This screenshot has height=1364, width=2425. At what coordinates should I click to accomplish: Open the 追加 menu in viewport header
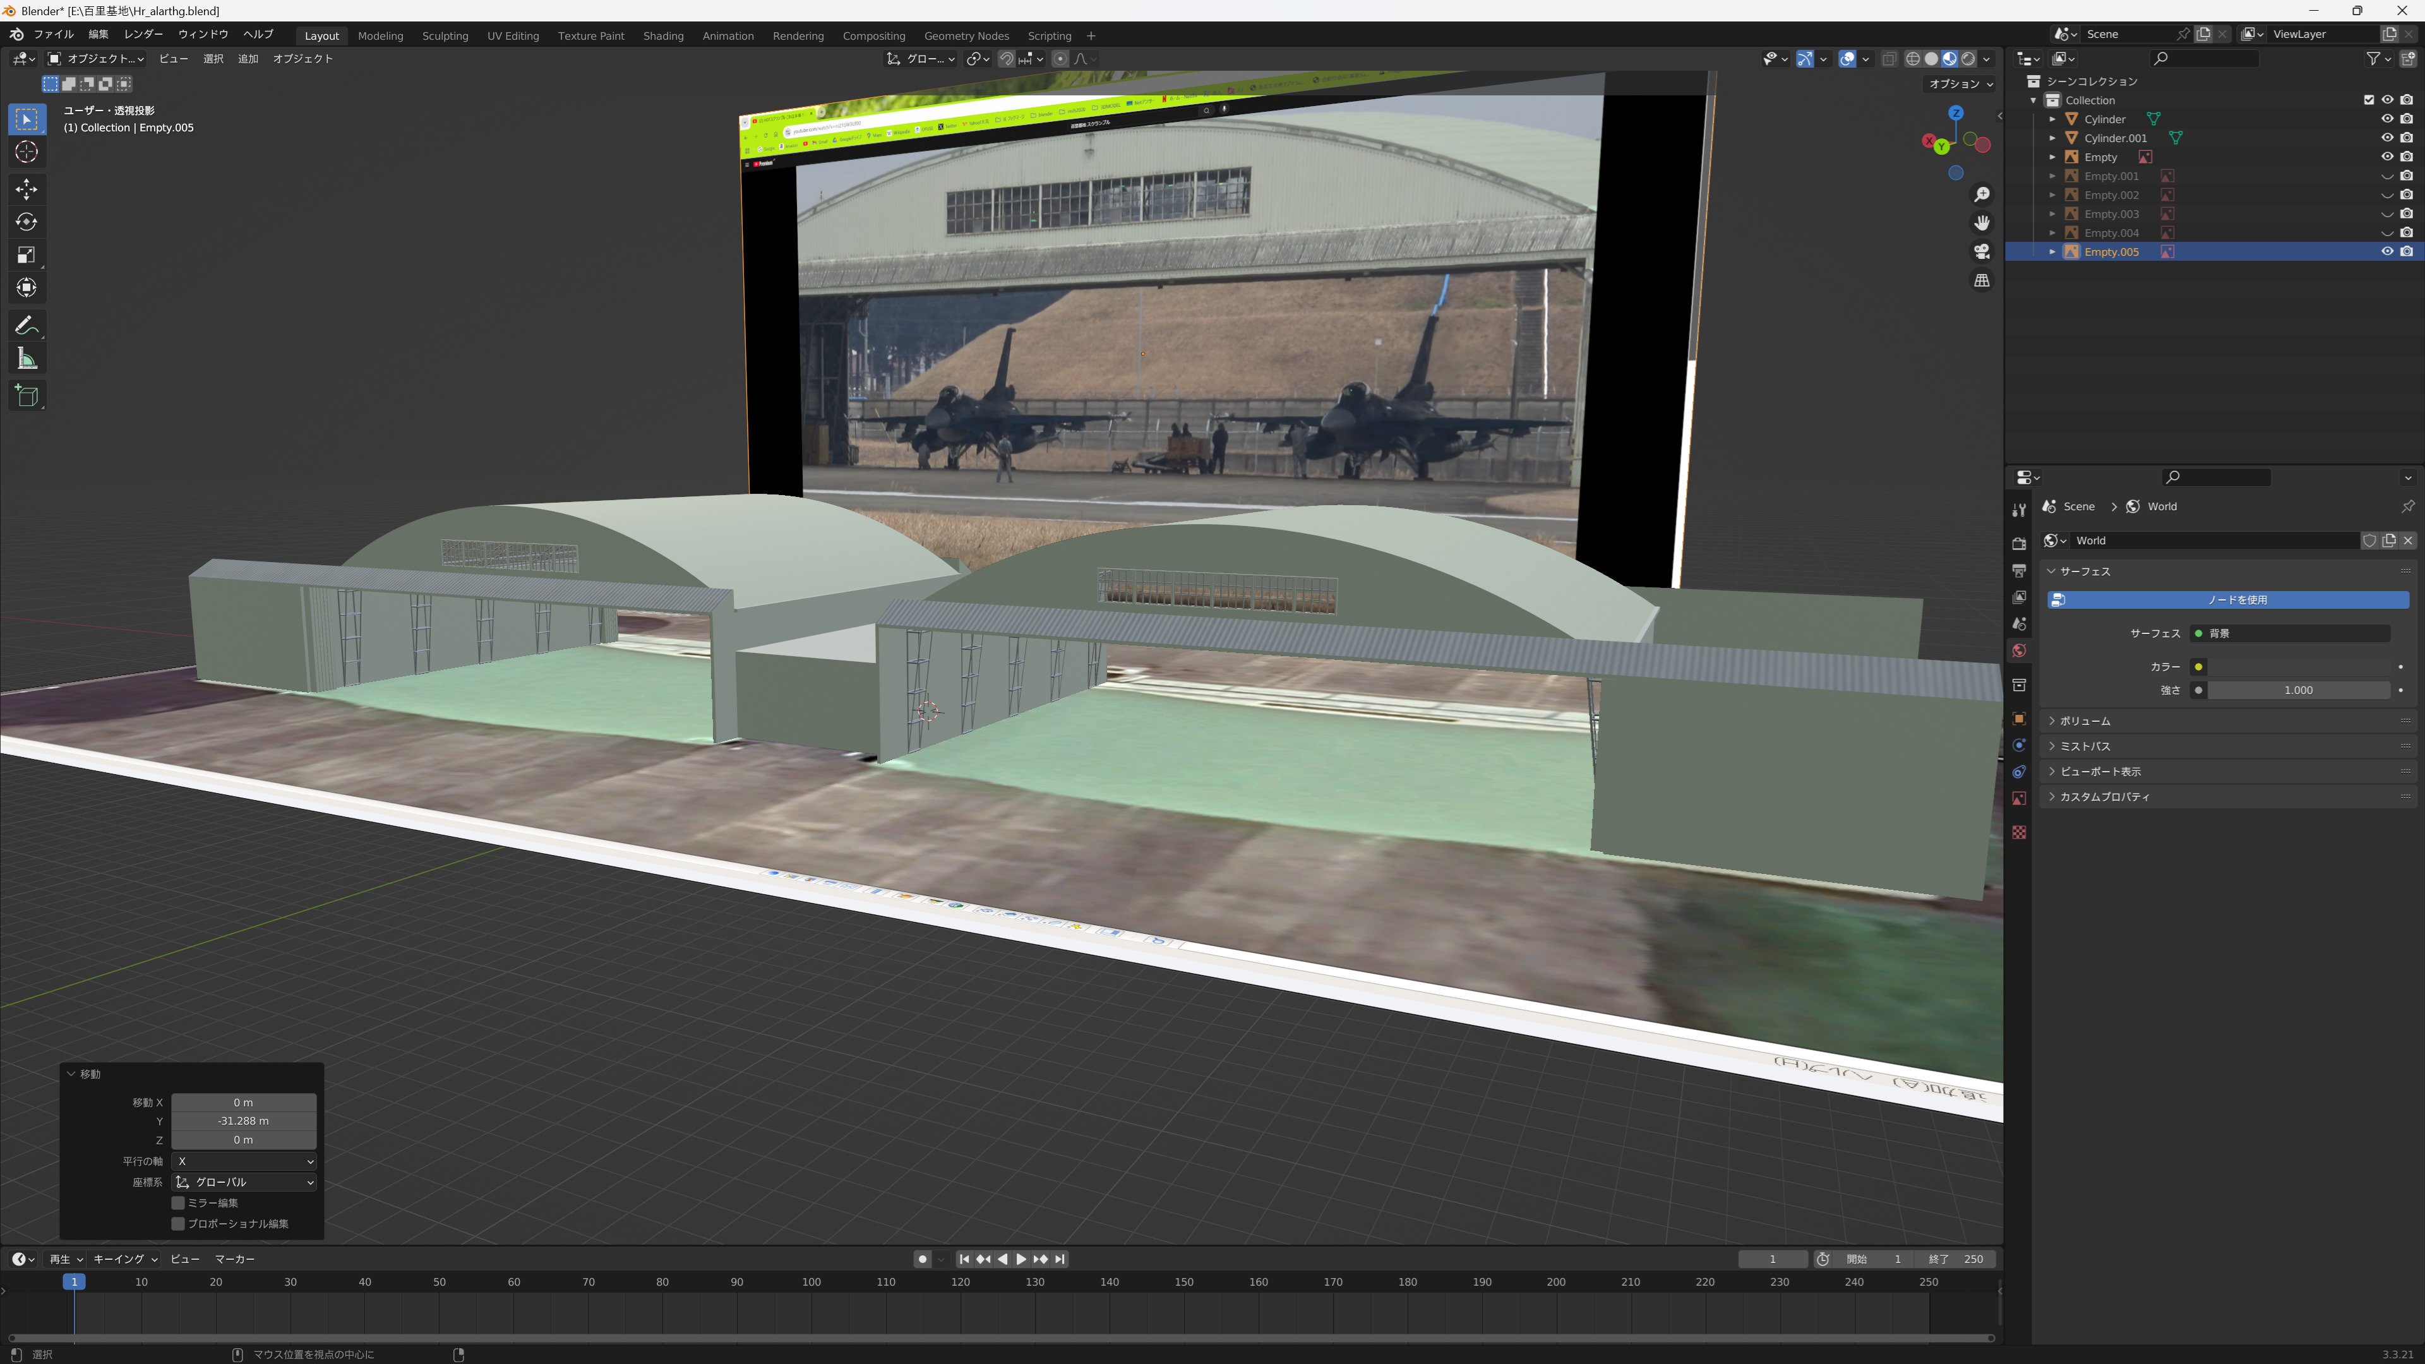[x=248, y=58]
